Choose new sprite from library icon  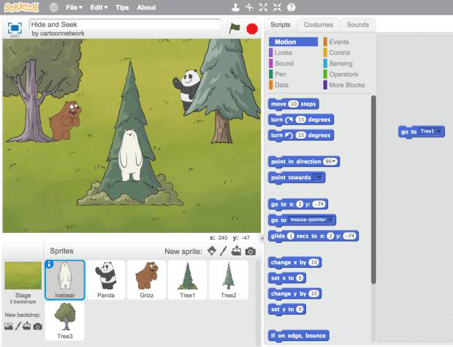213,251
